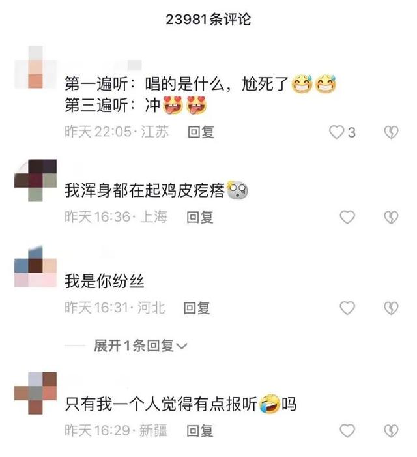Tap the 23981条评论 header

tap(208, 20)
